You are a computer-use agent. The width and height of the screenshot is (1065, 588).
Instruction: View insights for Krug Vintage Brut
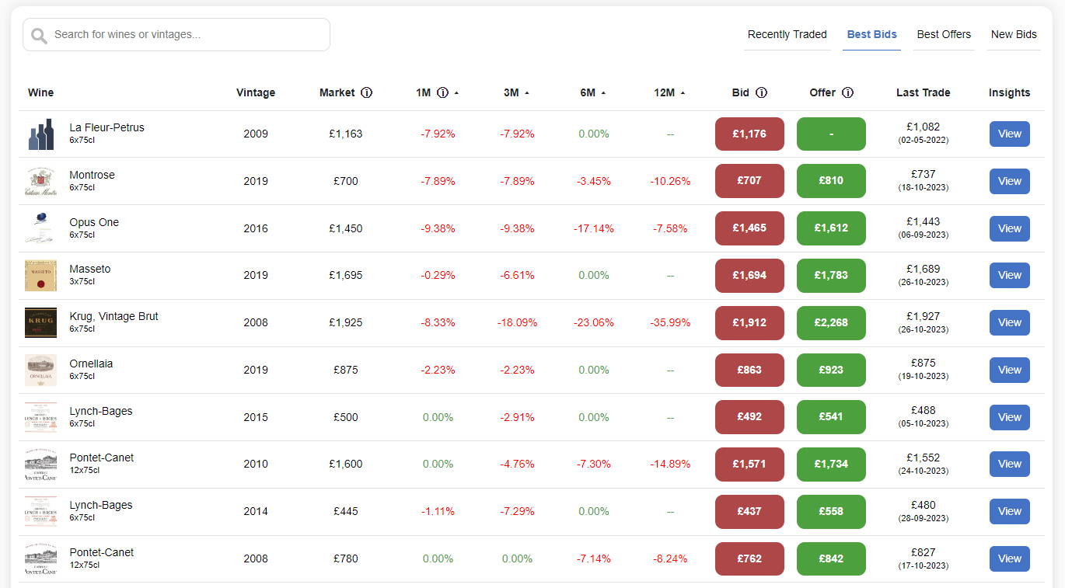coord(1010,322)
